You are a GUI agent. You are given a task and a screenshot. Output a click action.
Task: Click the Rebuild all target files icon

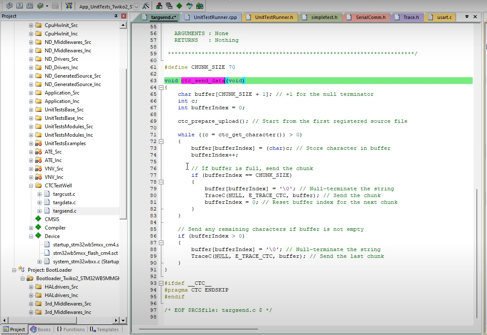click(x=30, y=6)
